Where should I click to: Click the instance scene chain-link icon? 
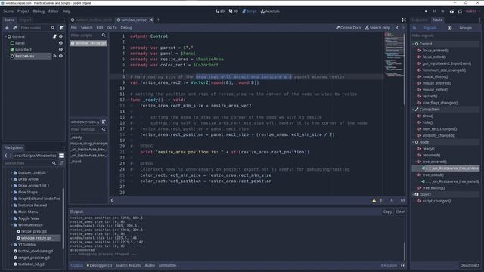(x=14, y=28)
